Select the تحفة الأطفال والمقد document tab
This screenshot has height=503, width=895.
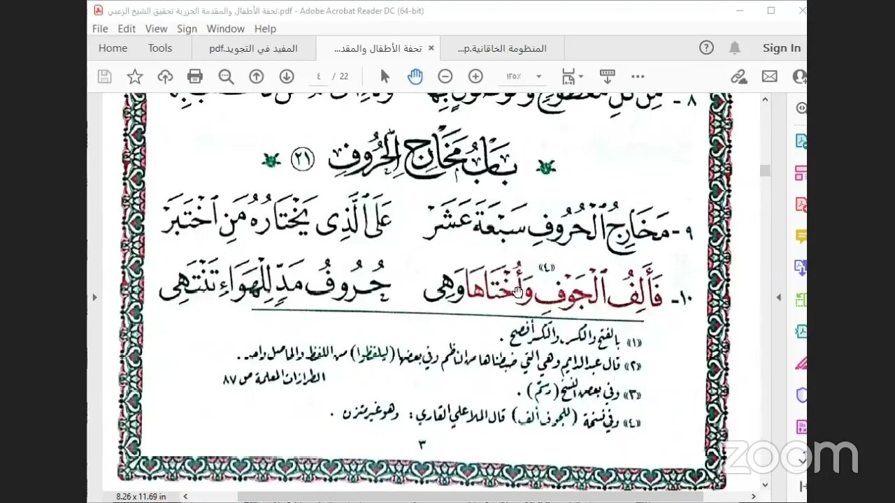[x=378, y=48]
